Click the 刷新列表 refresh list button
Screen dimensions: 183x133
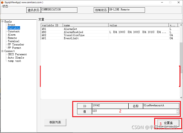[55, 122]
